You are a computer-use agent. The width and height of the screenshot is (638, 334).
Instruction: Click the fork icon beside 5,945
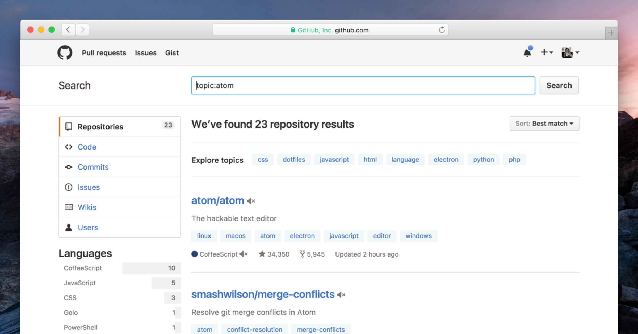pos(302,254)
